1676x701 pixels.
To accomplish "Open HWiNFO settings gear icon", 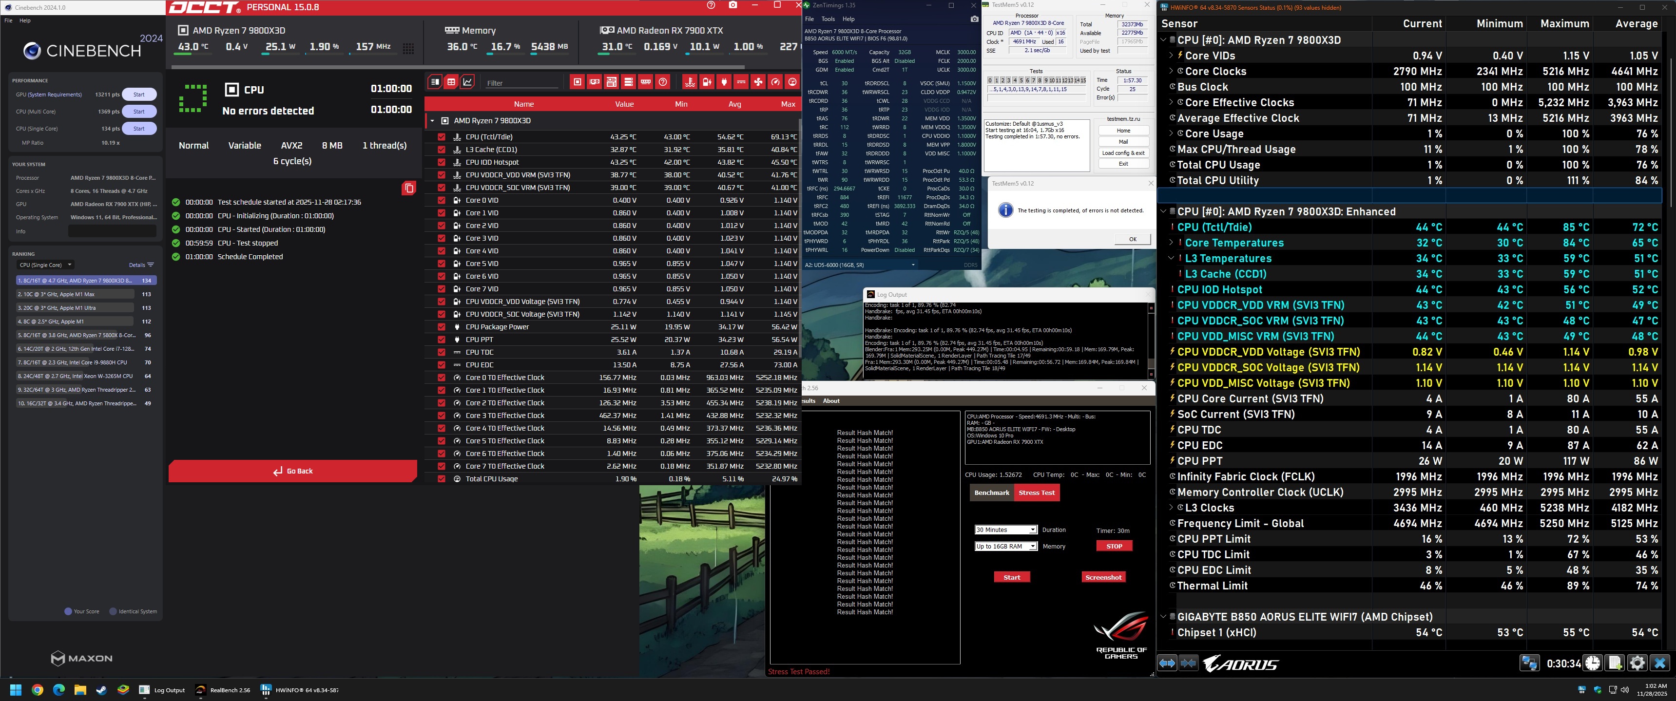I will click(x=1637, y=663).
